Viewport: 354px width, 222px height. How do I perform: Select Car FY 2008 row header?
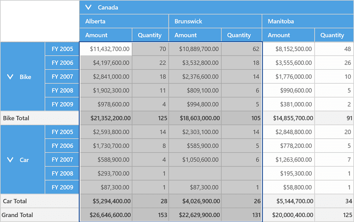tap(62, 173)
